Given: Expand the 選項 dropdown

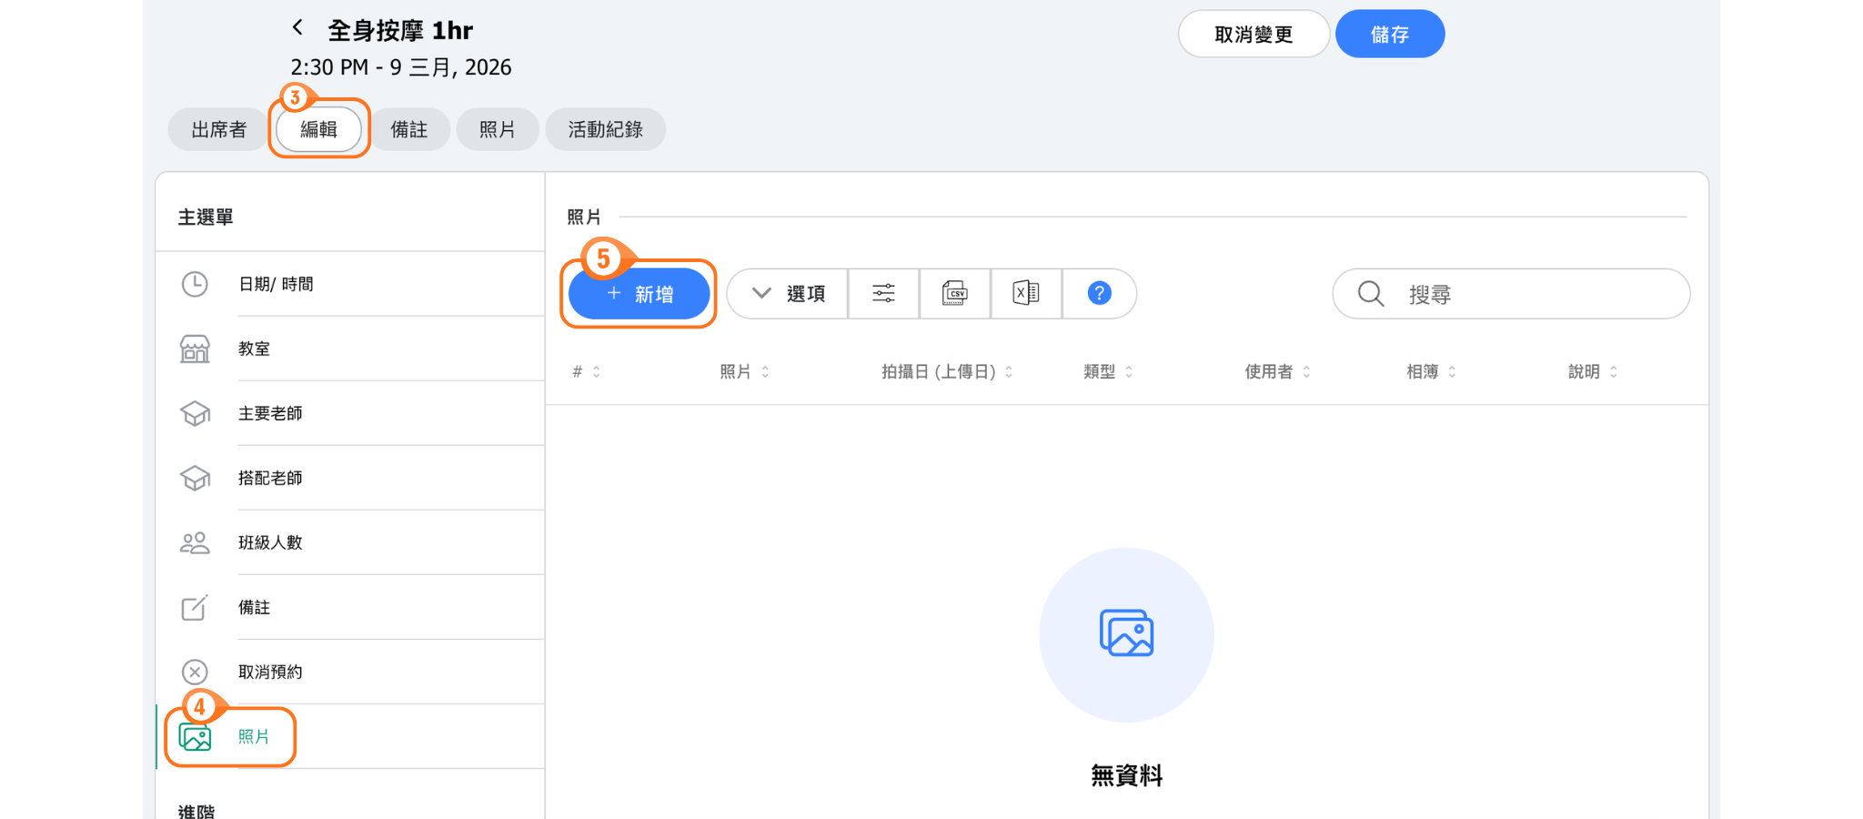Looking at the screenshot, I should coord(788,293).
